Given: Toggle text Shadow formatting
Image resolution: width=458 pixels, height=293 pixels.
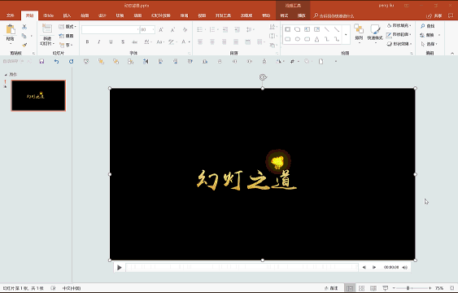Looking at the screenshot, I should coord(123,42).
